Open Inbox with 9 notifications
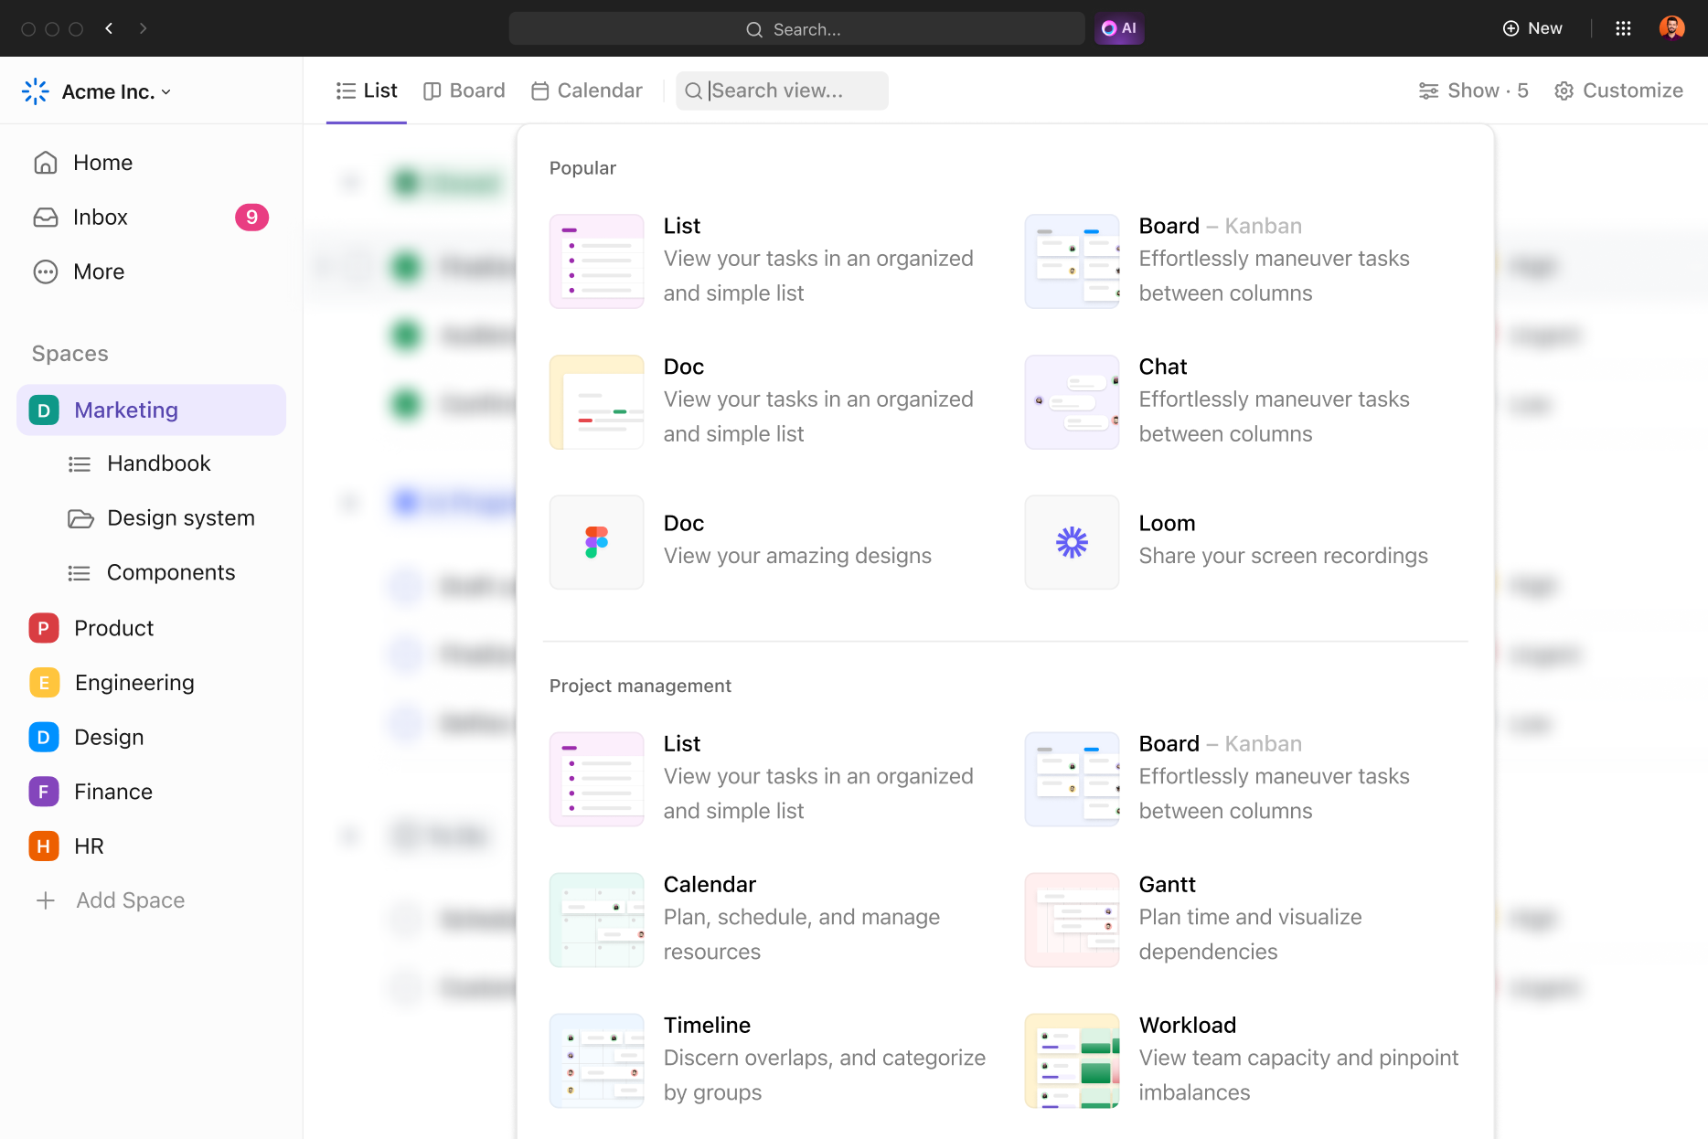 101,218
